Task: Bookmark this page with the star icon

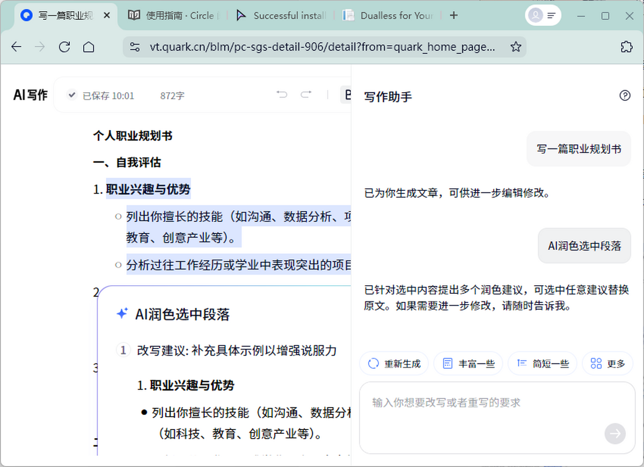Action: [516, 47]
